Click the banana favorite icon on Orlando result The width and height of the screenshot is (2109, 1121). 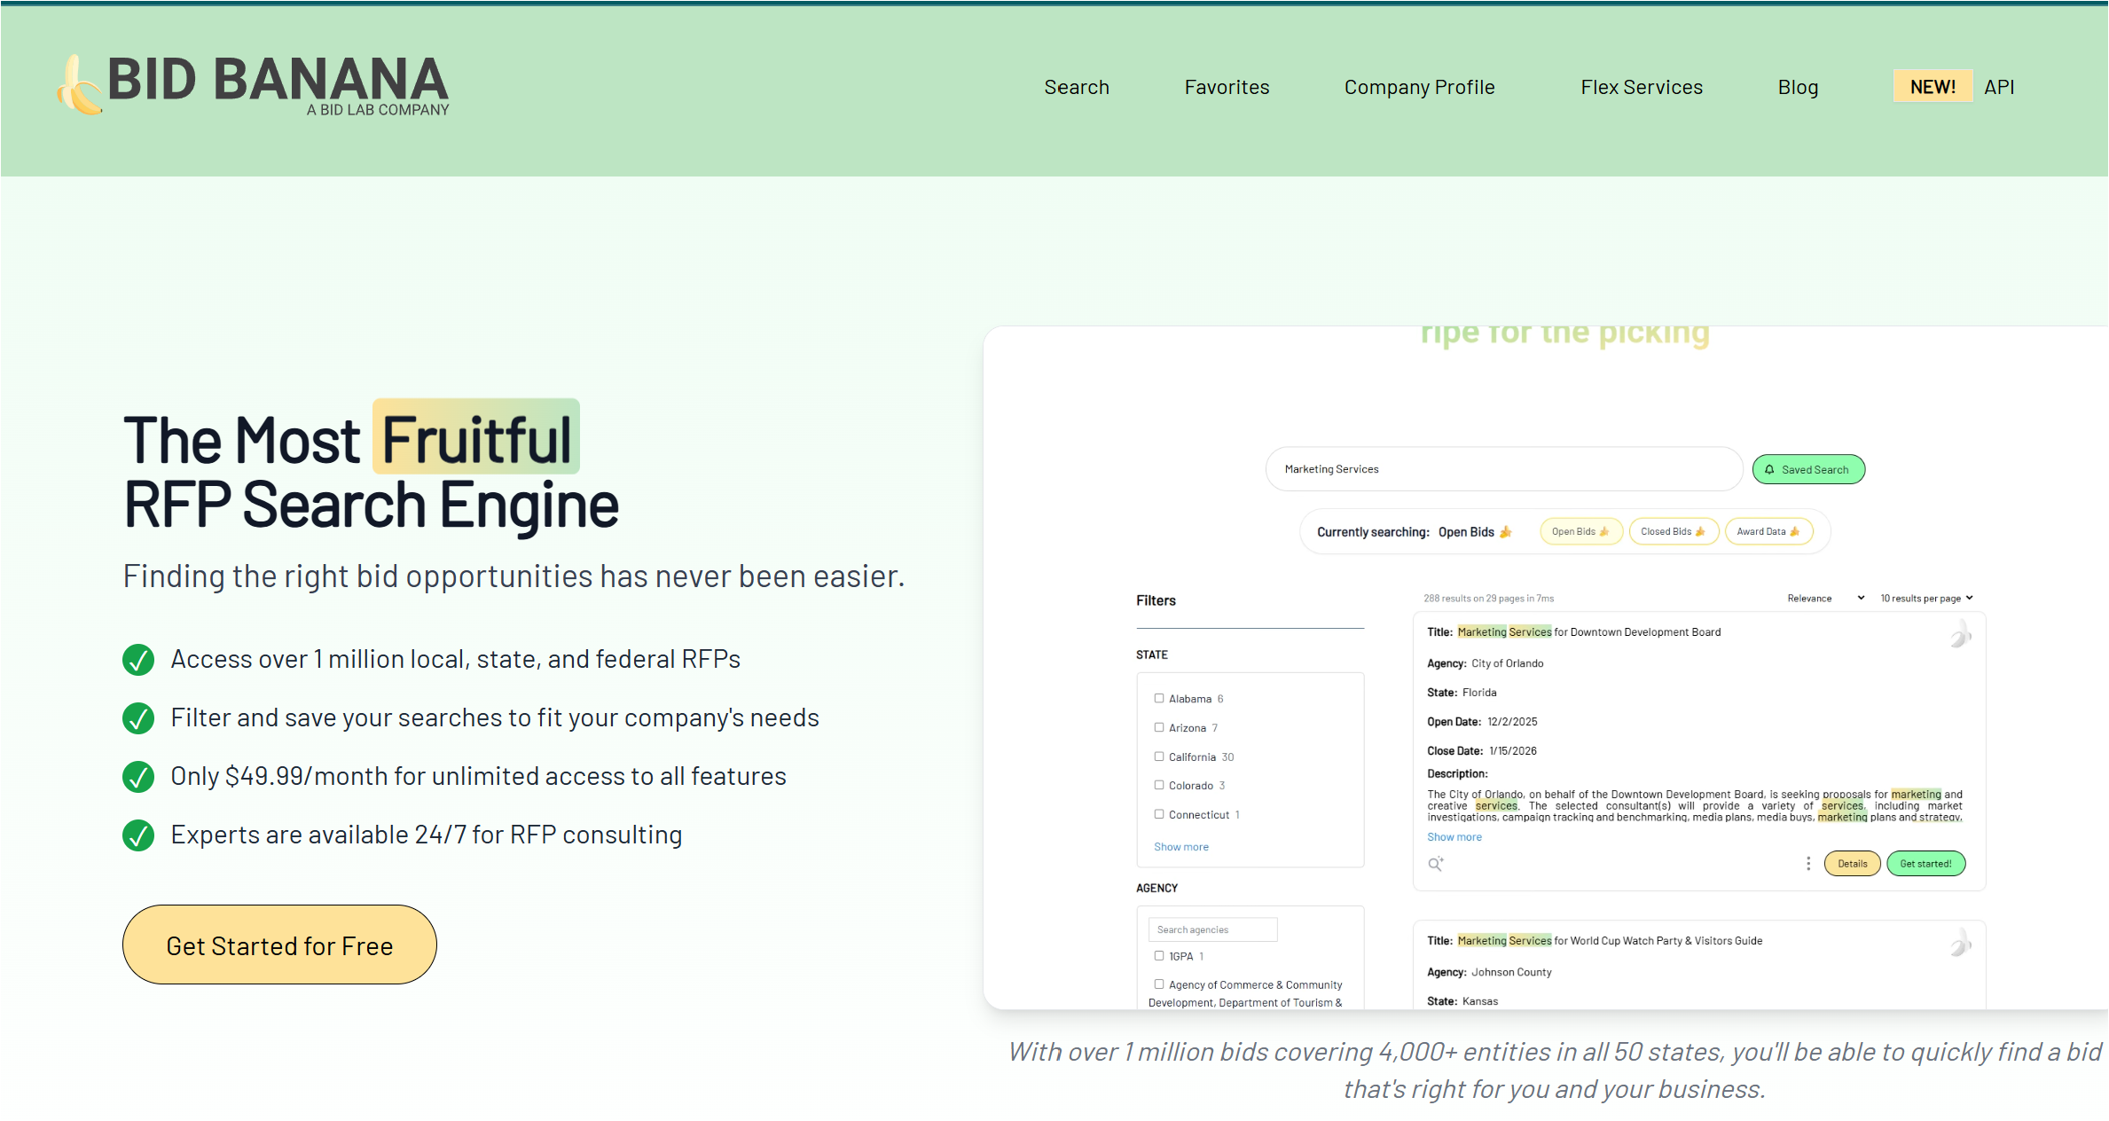tap(1960, 634)
